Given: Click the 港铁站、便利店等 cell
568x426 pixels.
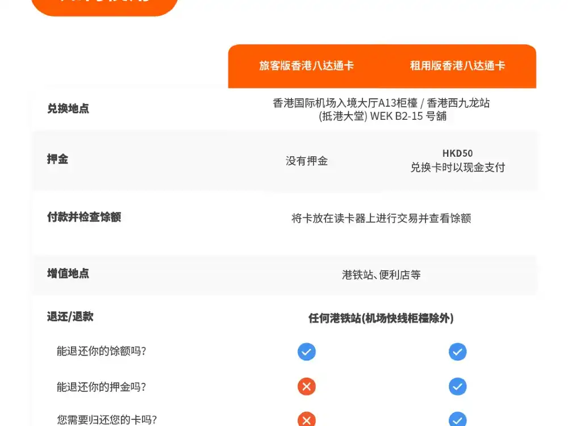Looking at the screenshot, I should [382, 275].
